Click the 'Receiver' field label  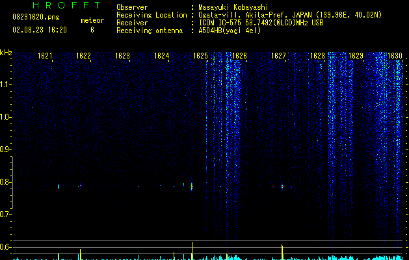132,23
